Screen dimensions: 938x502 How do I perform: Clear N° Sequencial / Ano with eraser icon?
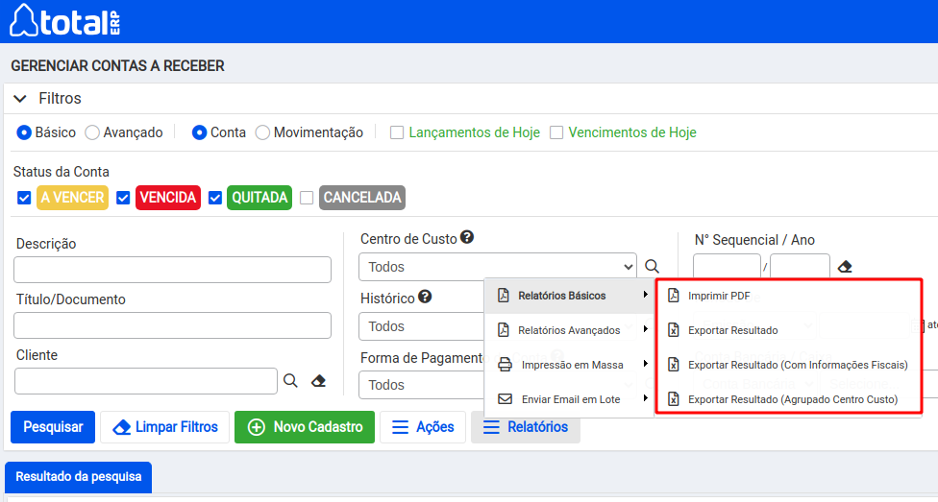(x=845, y=267)
